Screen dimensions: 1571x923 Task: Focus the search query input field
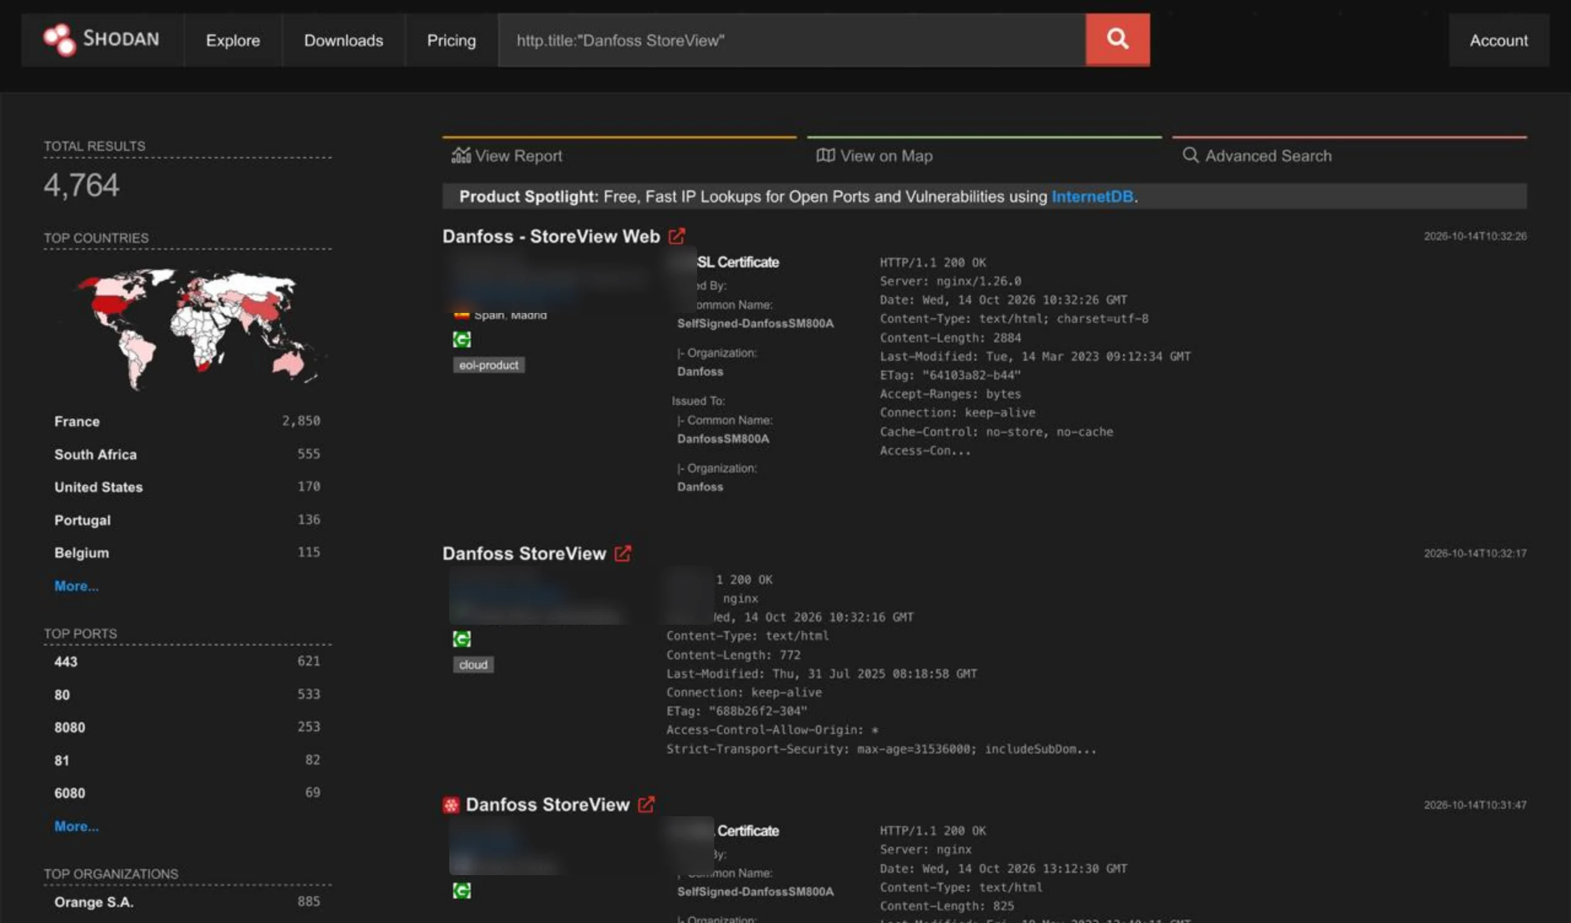(791, 40)
